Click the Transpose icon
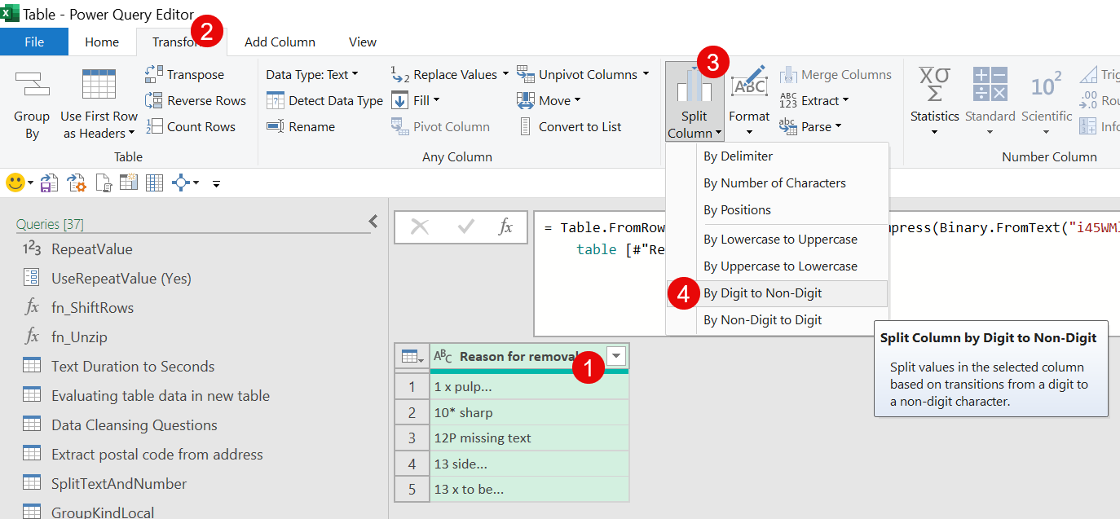1120x519 pixels. tap(154, 74)
